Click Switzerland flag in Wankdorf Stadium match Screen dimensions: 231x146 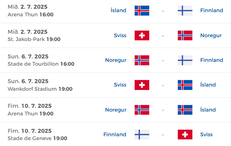coord(142,85)
